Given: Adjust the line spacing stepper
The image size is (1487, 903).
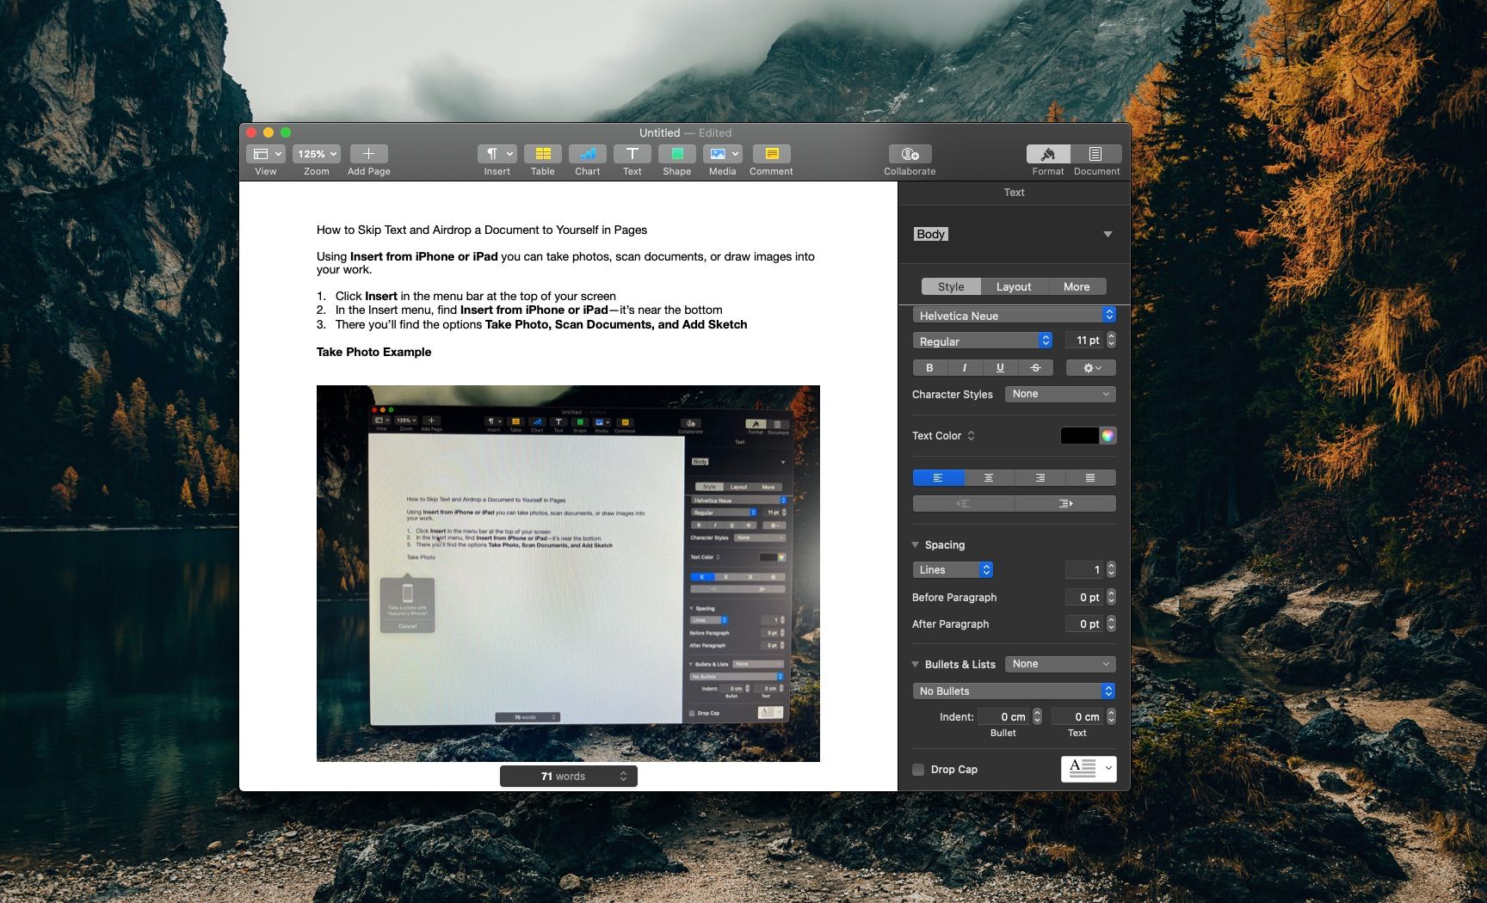Looking at the screenshot, I should [1111, 569].
